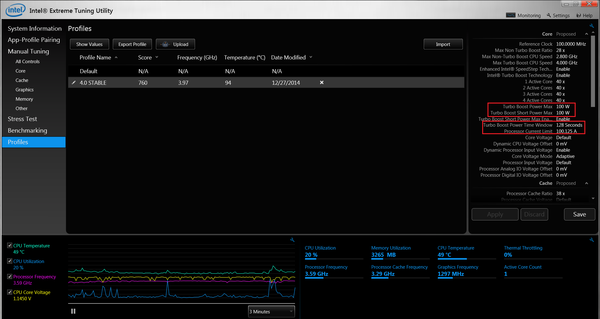Screen dimensions: 600x319
Task: Toggle CPU Utilization graph checkbox
Action: pyautogui.click(x=10, y=261)
